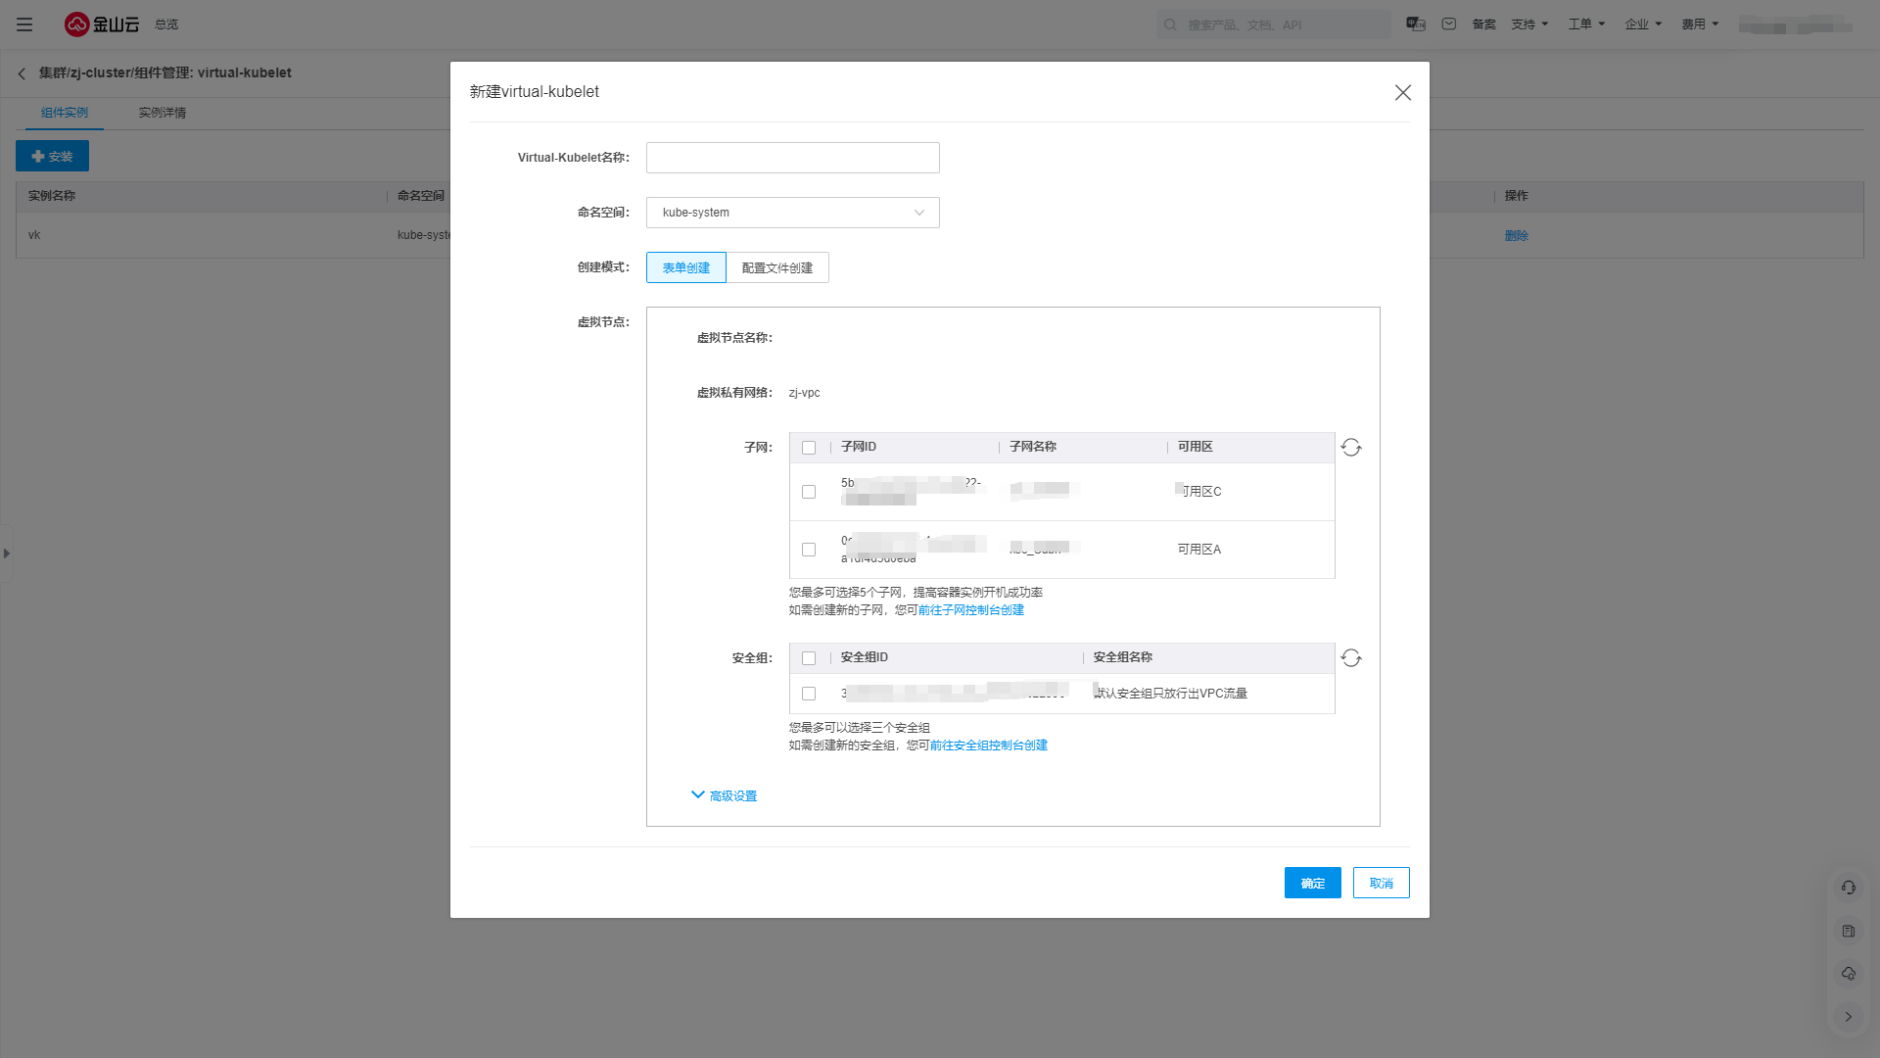This screenshot has height=1058, width=1880.
Task: Refresh the subnet list
Action: pos(1351,448)
